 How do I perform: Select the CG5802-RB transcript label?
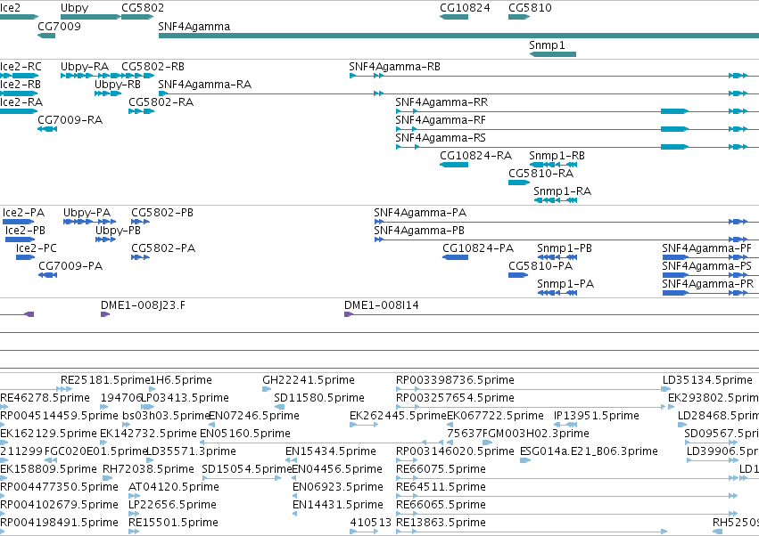click(153, 66)
